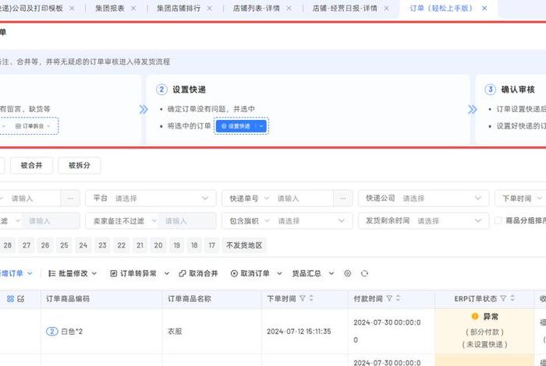Click the 不发货地区 chip
The height and width of the screenshot is (366, 546).
(x=244, y=245)
